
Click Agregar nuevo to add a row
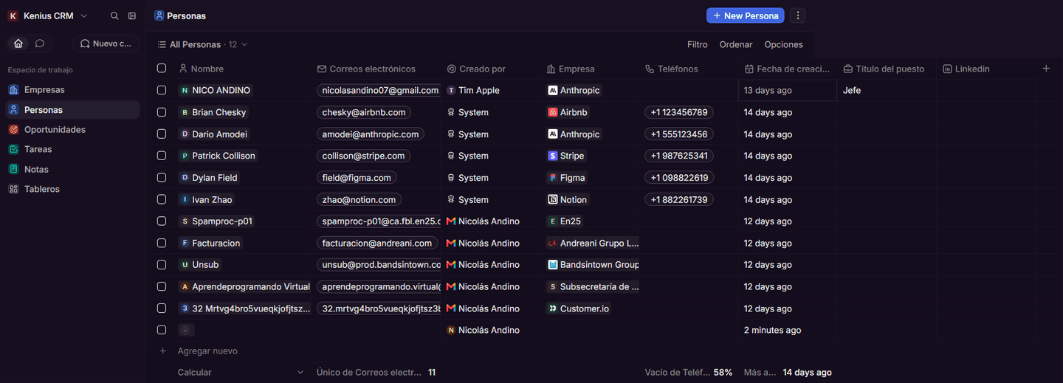[207, 351]
